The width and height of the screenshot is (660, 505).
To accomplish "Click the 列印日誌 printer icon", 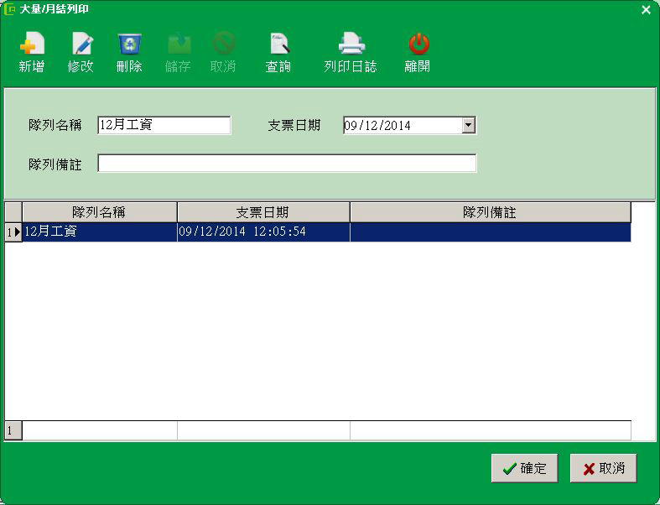I will click(x=351, y=44).
